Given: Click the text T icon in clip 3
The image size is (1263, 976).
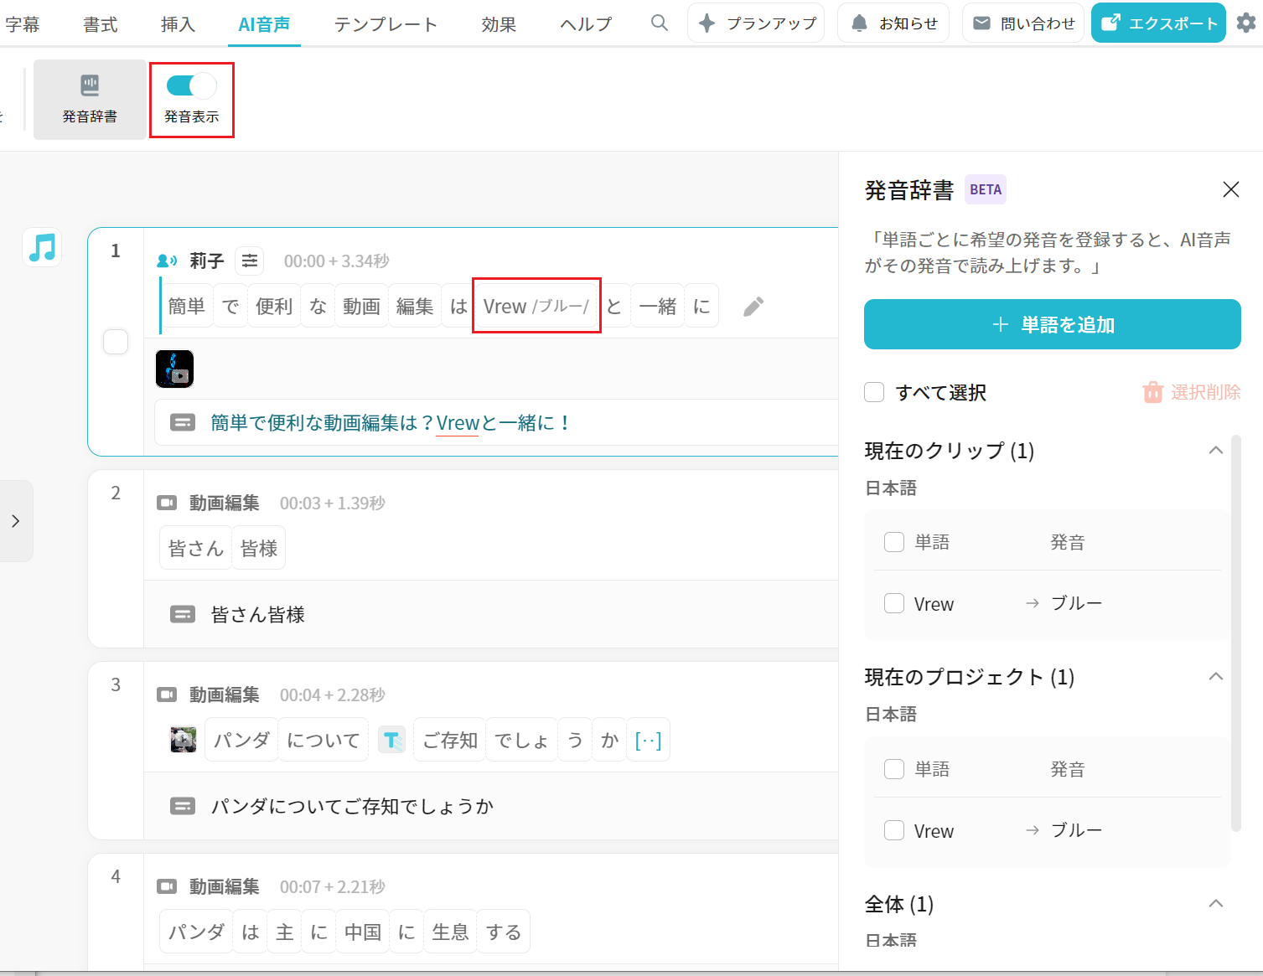Looking at the screenshot, I should (x=391, y=740).
